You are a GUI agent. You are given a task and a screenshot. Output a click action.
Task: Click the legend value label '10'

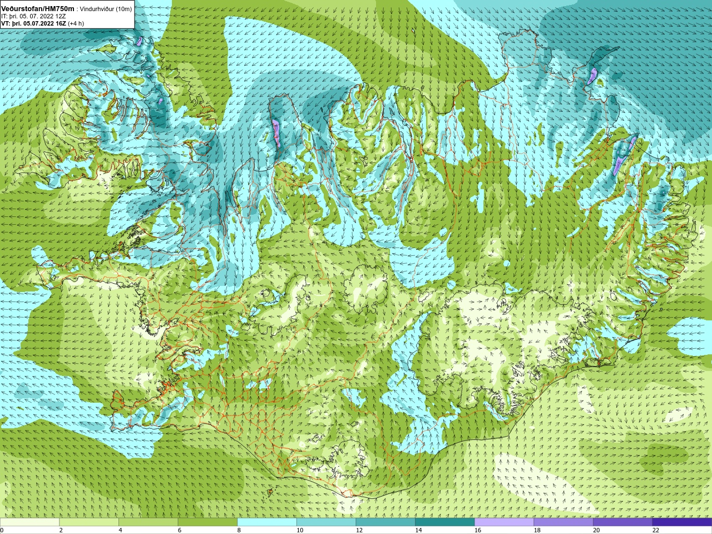pos(300,531)
